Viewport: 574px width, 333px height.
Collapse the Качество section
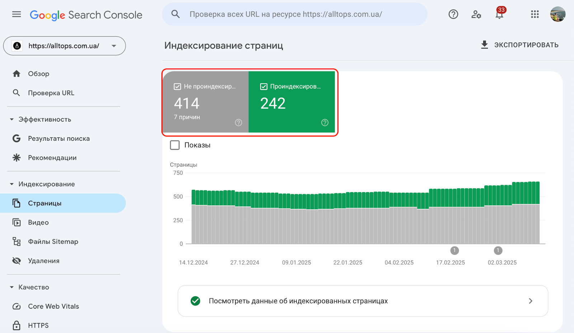[x=12, y=287]
